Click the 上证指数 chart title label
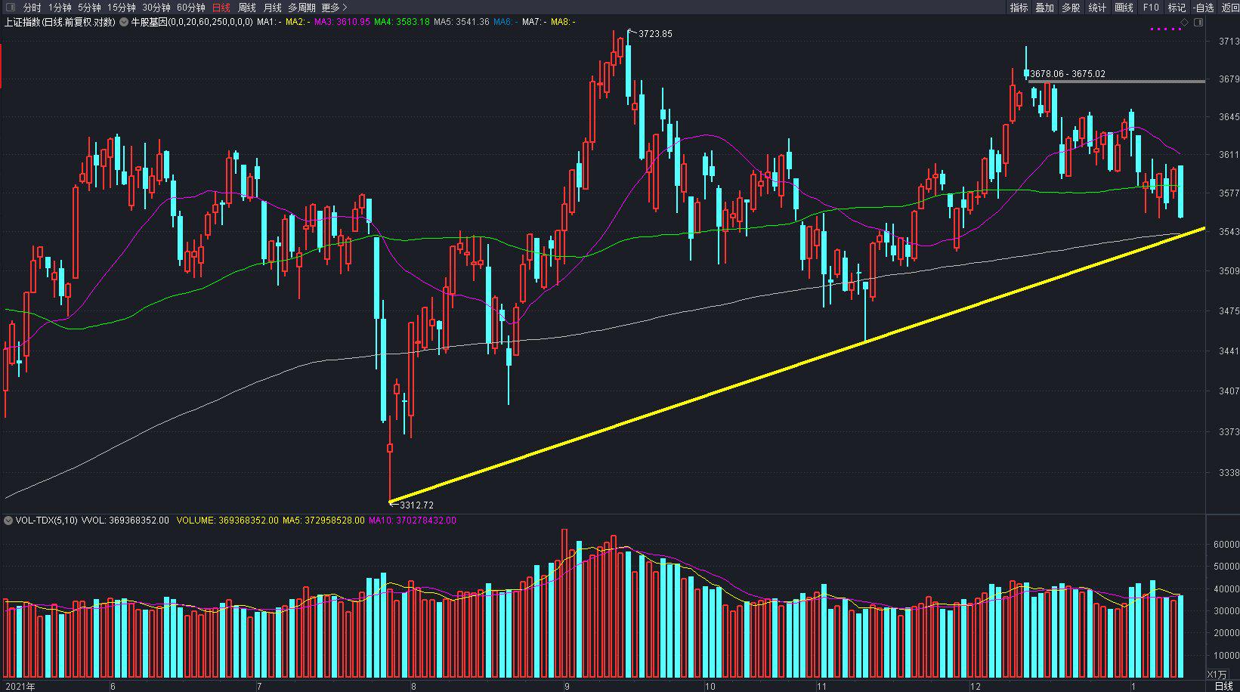The image size is (1240, 692). 59,22
